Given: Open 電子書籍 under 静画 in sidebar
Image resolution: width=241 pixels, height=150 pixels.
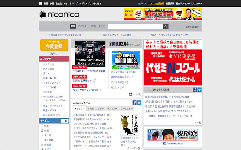Looking at the screenshot, I should pos(49,140).
